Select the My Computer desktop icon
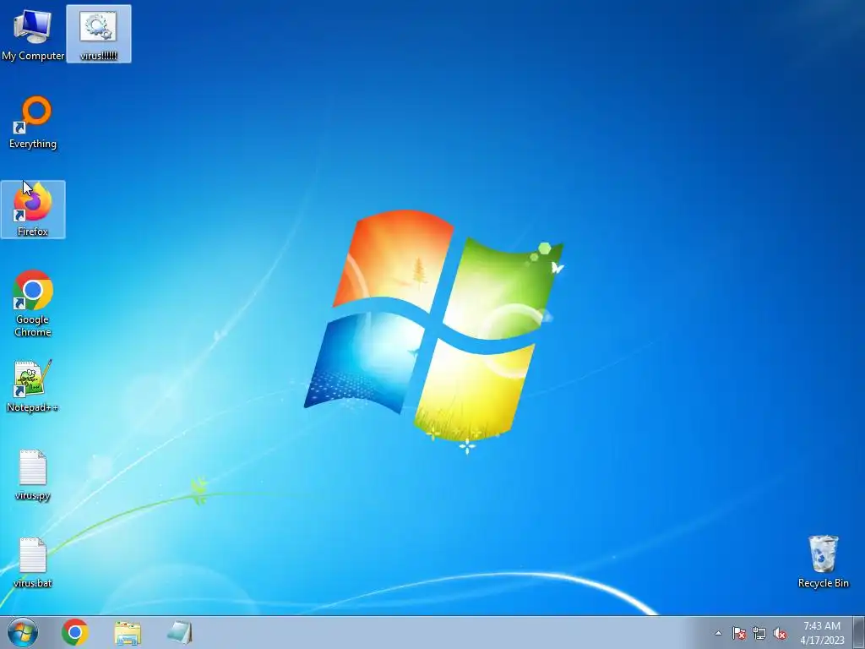 pyautogui.click(x=33, y=33)
